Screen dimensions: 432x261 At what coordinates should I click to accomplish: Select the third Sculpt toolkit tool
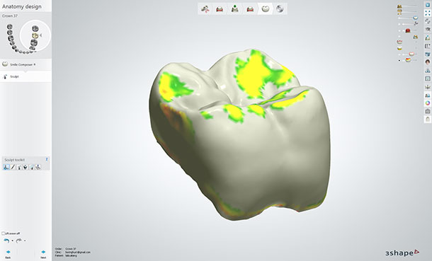19,167
